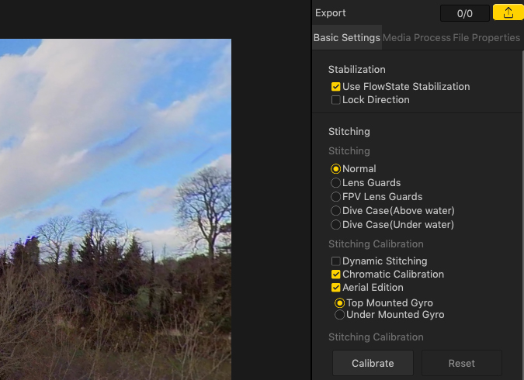Click the yellow export share icon
Image resolution: width=524 pixels, height=380 pixels.
(x=508, y=12)
